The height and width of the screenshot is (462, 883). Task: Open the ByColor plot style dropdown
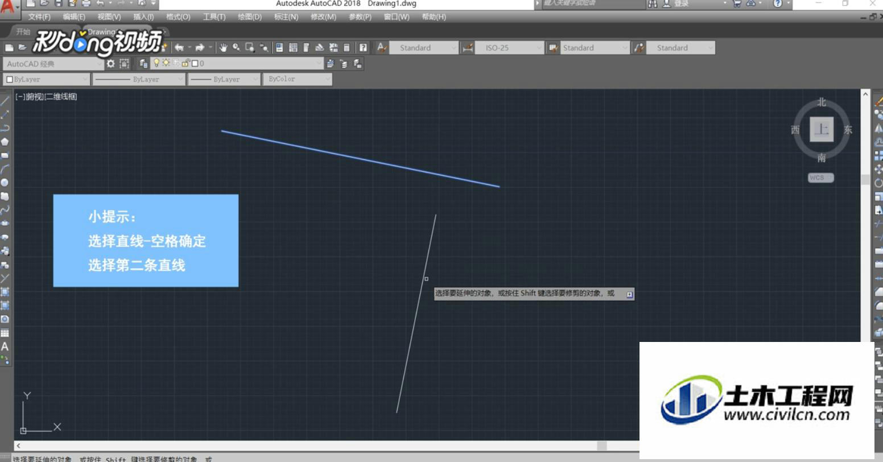pyautogui.click(x=297, y=79)
